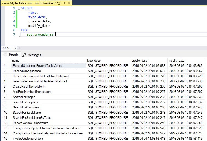Select the SearchForPeople cell
Viewport: 207px width, 141px height.
coord(48,97)
